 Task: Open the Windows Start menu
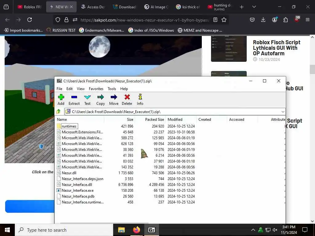pos(7,230)
